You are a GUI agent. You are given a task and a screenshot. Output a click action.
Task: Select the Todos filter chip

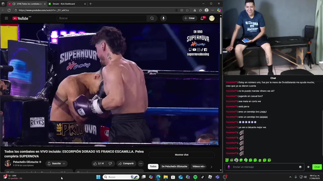[x=153, y=166]
